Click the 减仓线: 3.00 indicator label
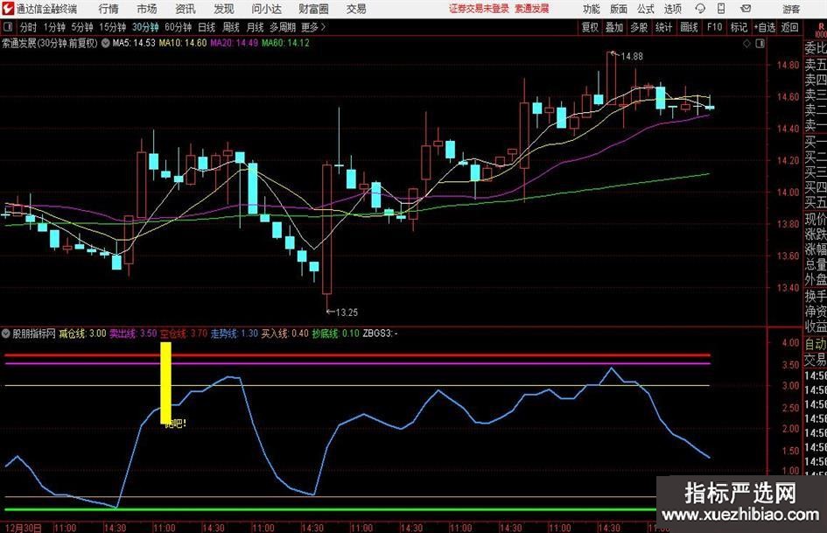The height and width of the screenshot is (533, 827). point(82,333)
